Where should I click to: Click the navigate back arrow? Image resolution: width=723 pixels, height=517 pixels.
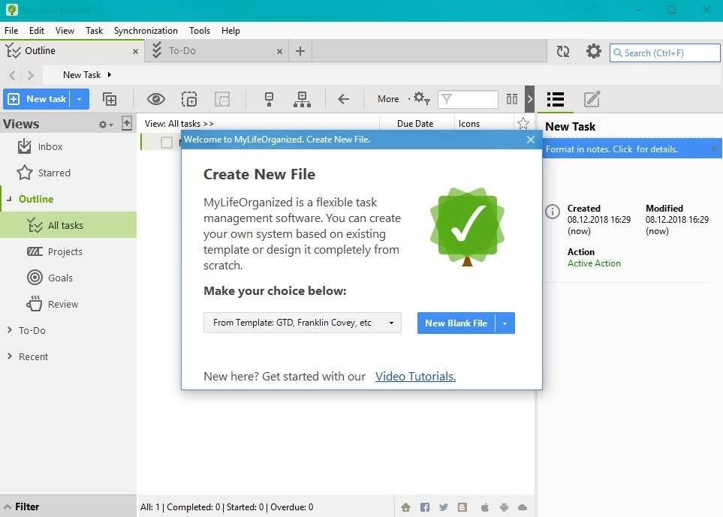click(13, 75)
